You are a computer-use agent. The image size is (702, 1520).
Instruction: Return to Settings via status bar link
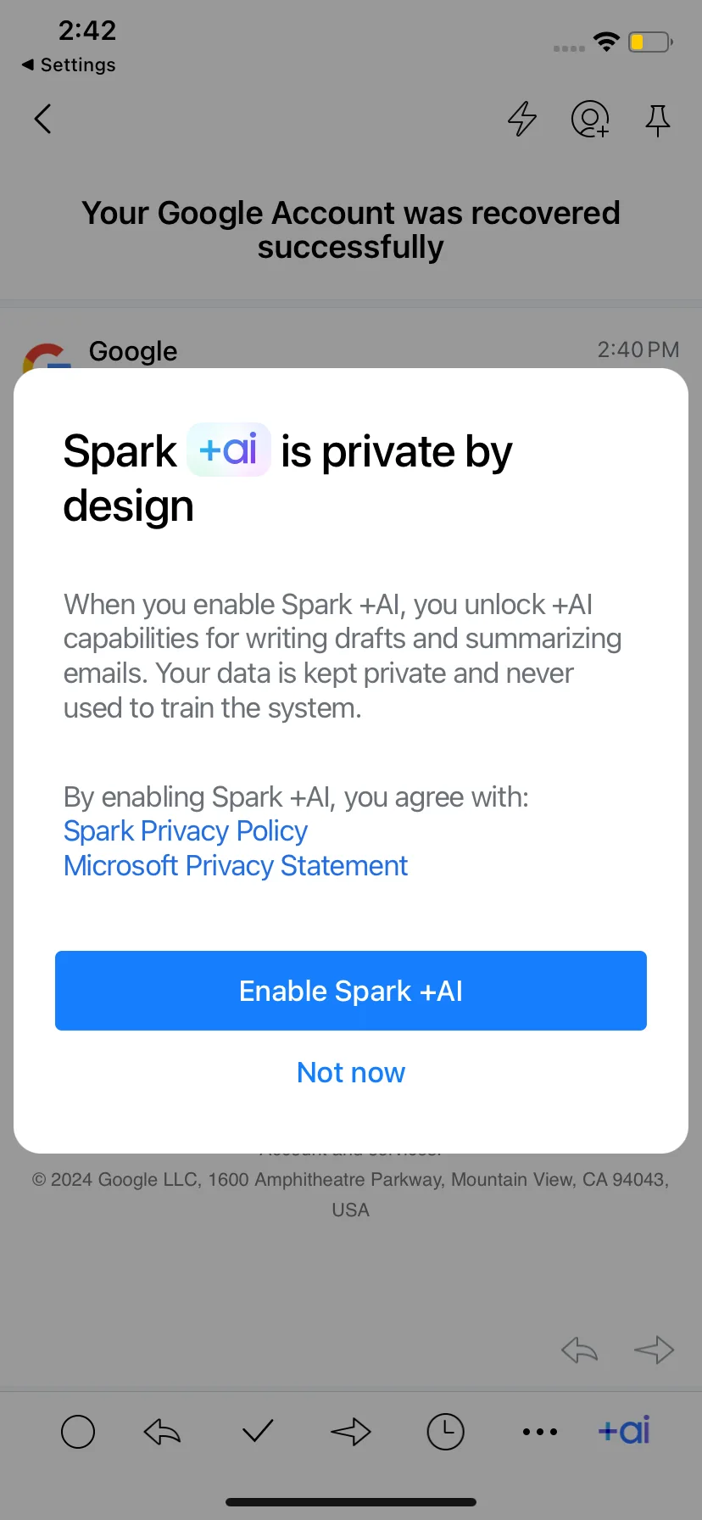(69, 64)
